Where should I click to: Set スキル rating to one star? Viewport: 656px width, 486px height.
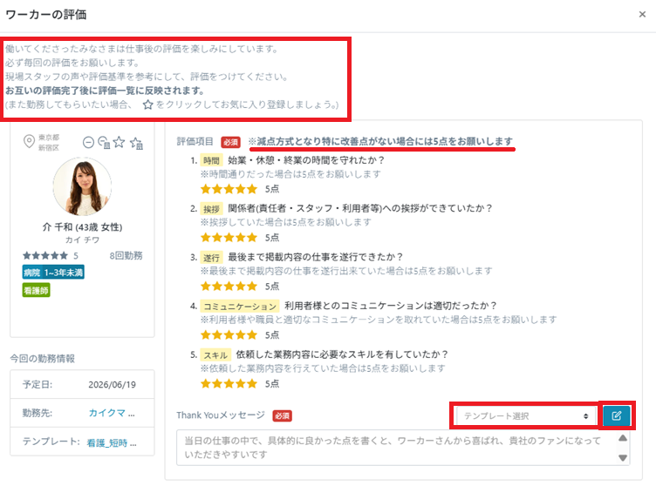click(205, 383)
